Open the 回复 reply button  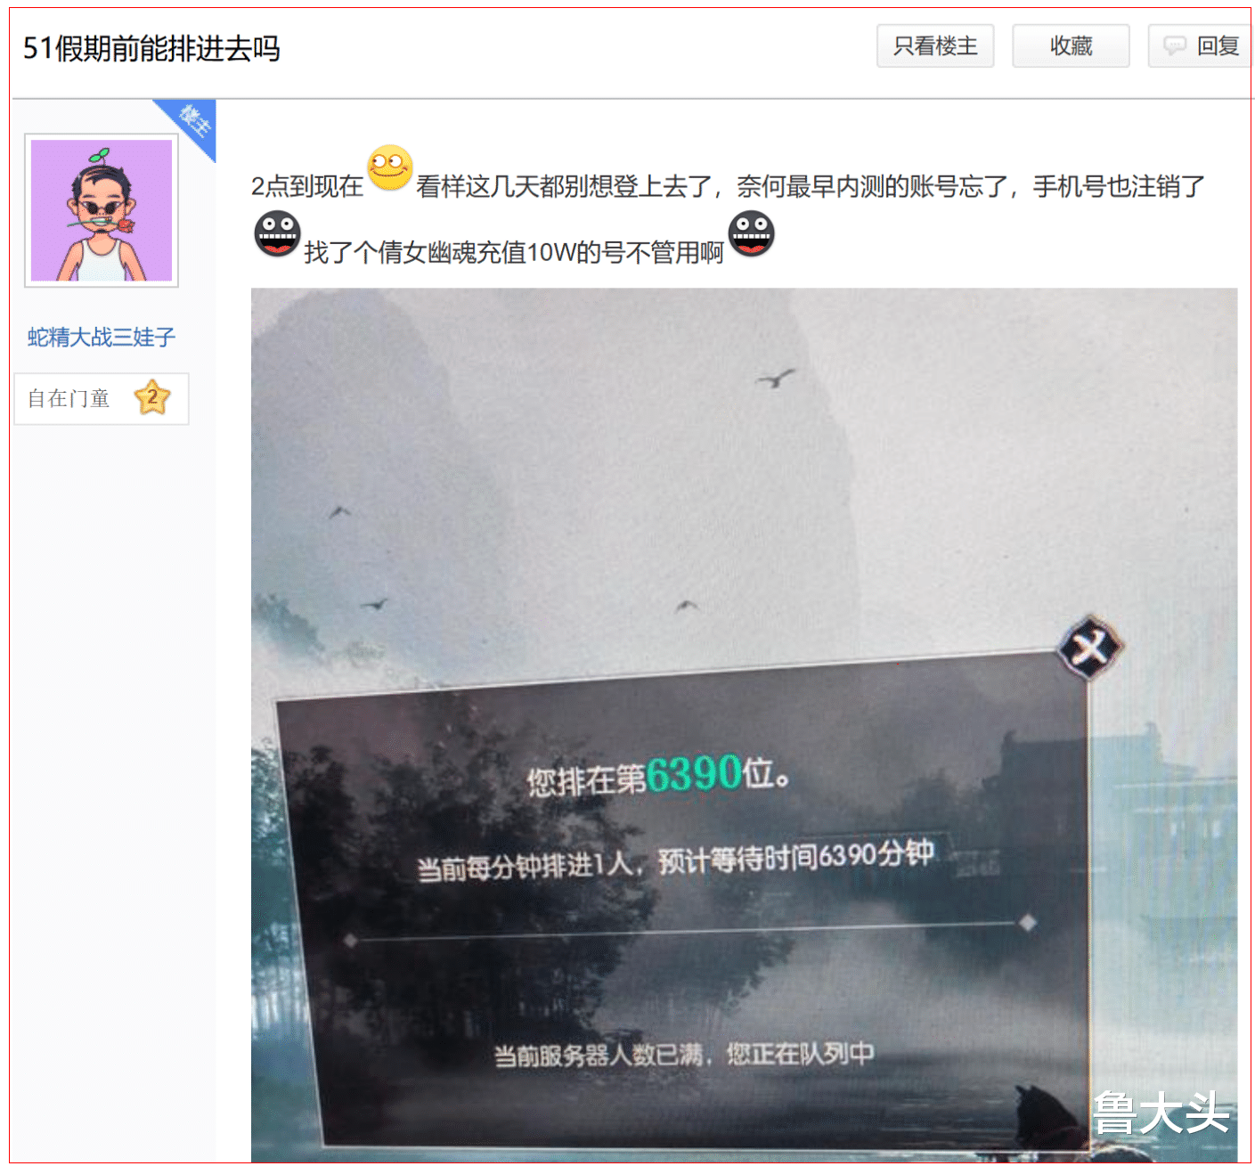coord(1201,46)
